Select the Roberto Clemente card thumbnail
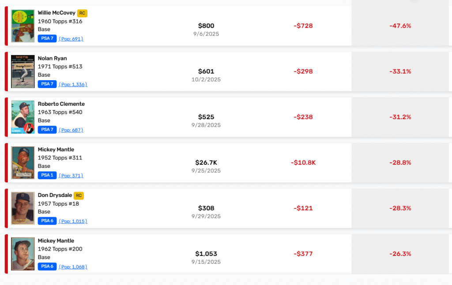Image resolution: width=452 pixels, height=285 pixels. 23,117
